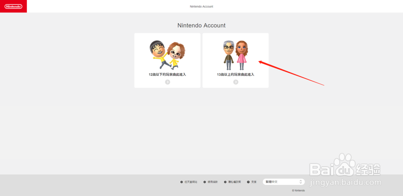
Task: Open the 繁體中文 language dropdown
Action: tap(284, 182)
